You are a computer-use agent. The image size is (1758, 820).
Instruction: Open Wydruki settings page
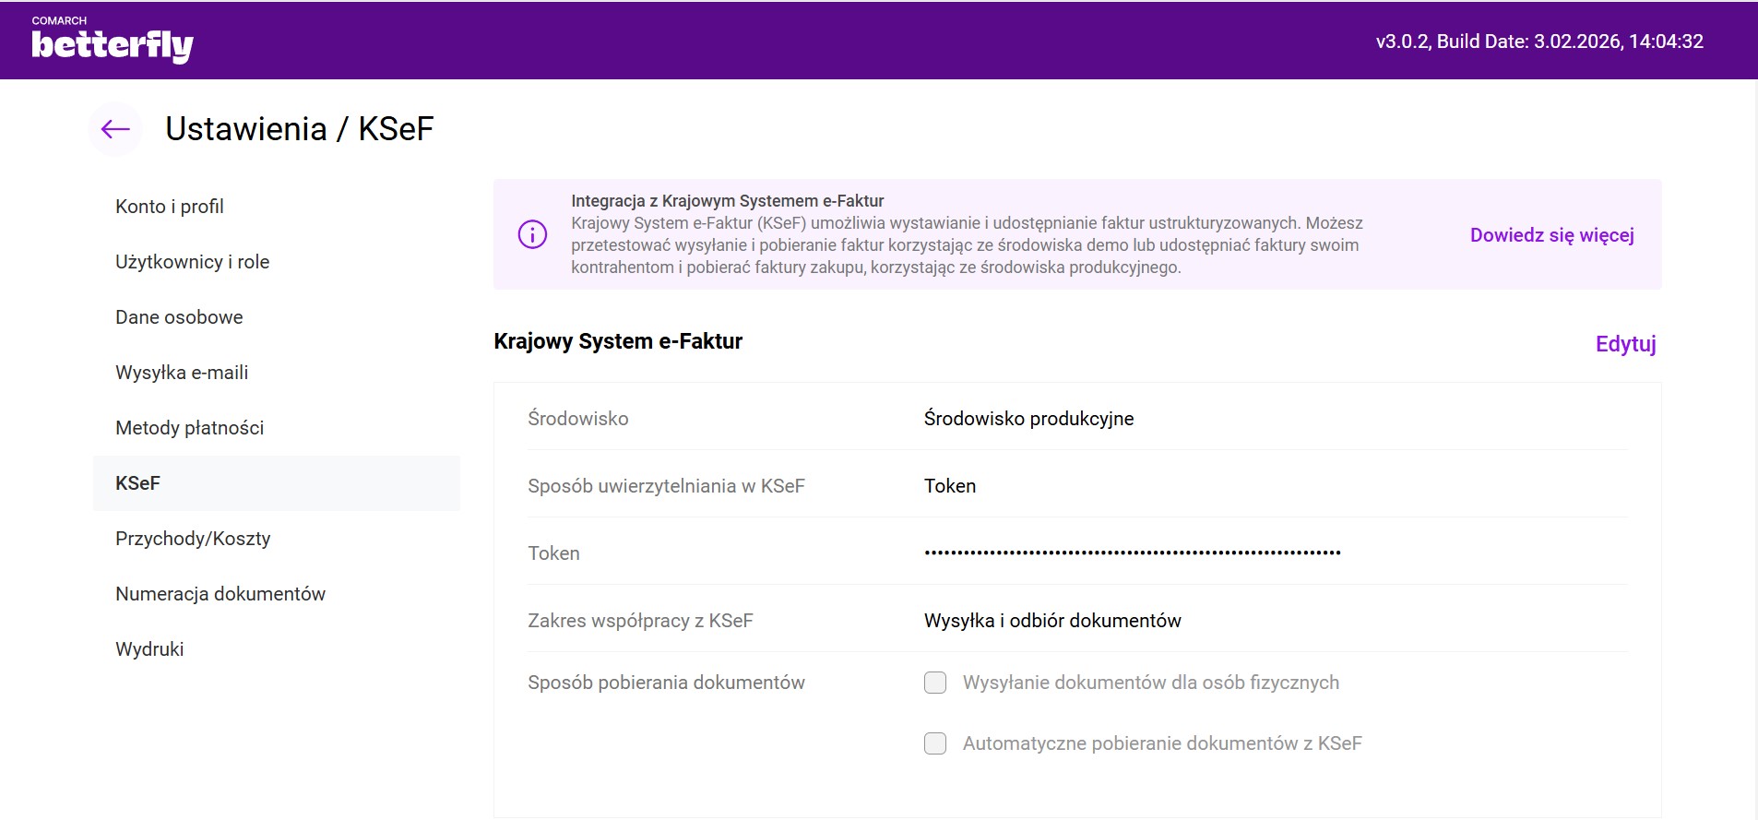(x=149, y=649)
